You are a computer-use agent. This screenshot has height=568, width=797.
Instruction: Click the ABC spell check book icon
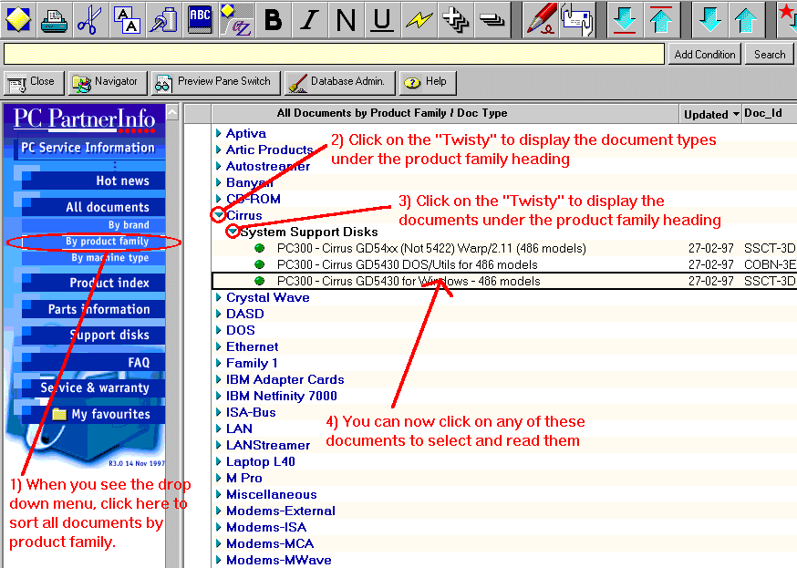pos(199,19)
